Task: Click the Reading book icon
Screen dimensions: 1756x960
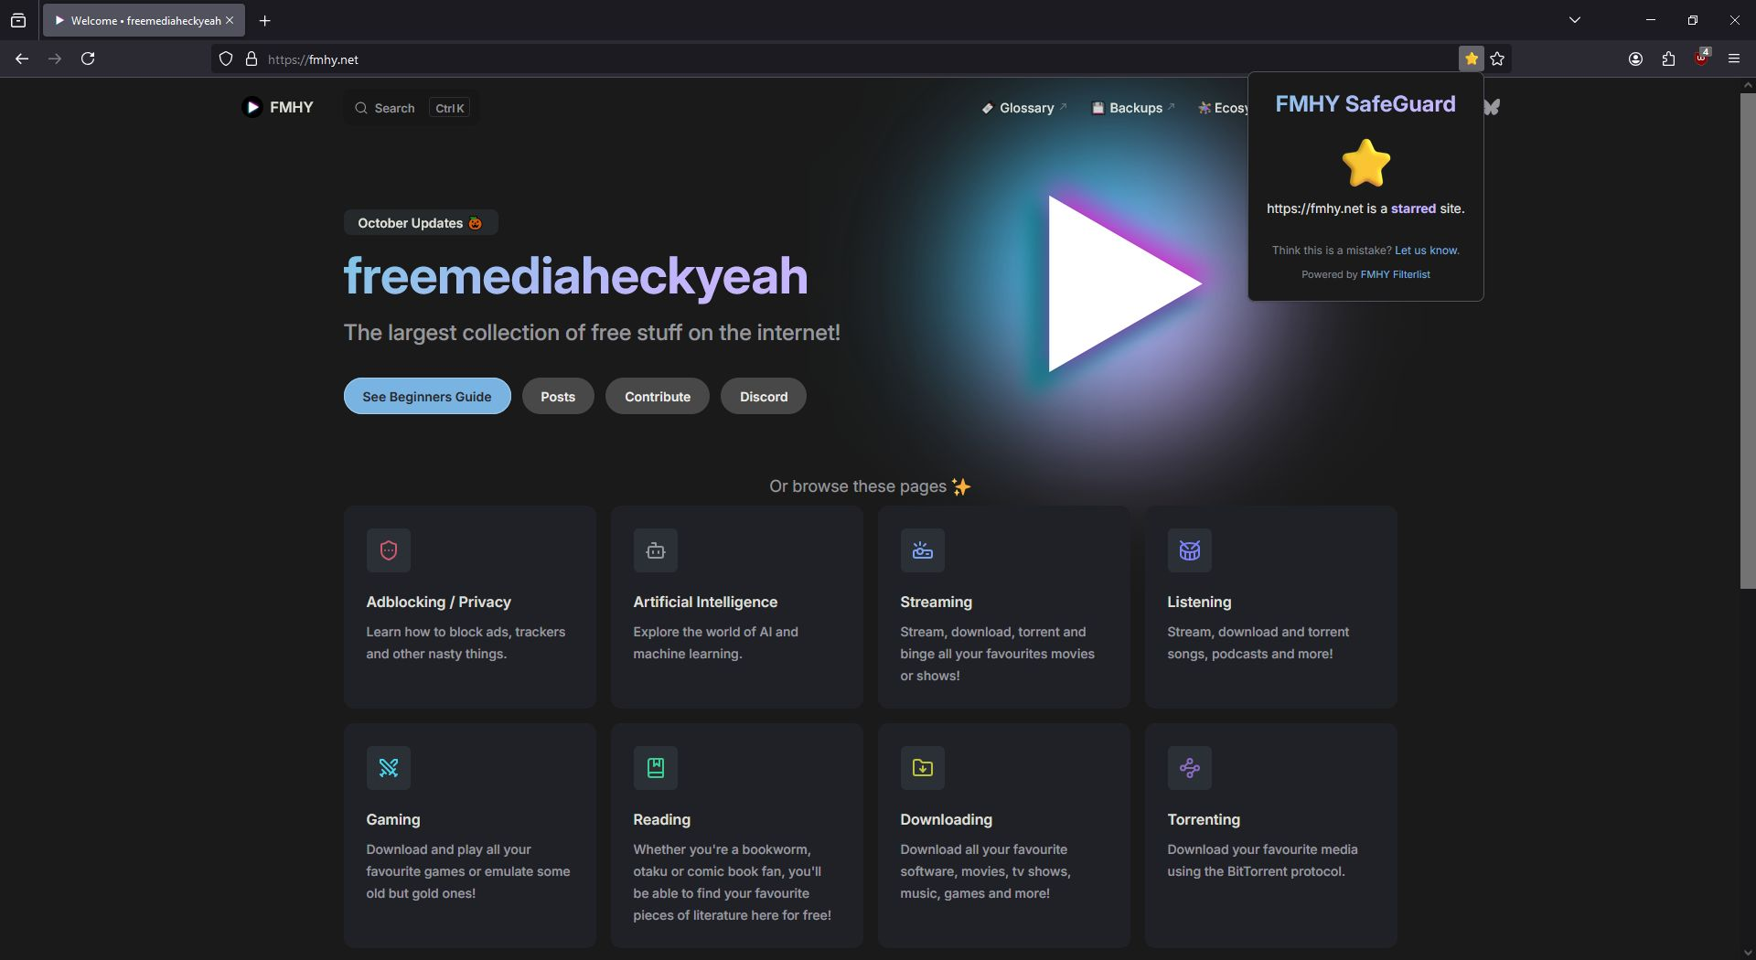Action: coord(656,768)
